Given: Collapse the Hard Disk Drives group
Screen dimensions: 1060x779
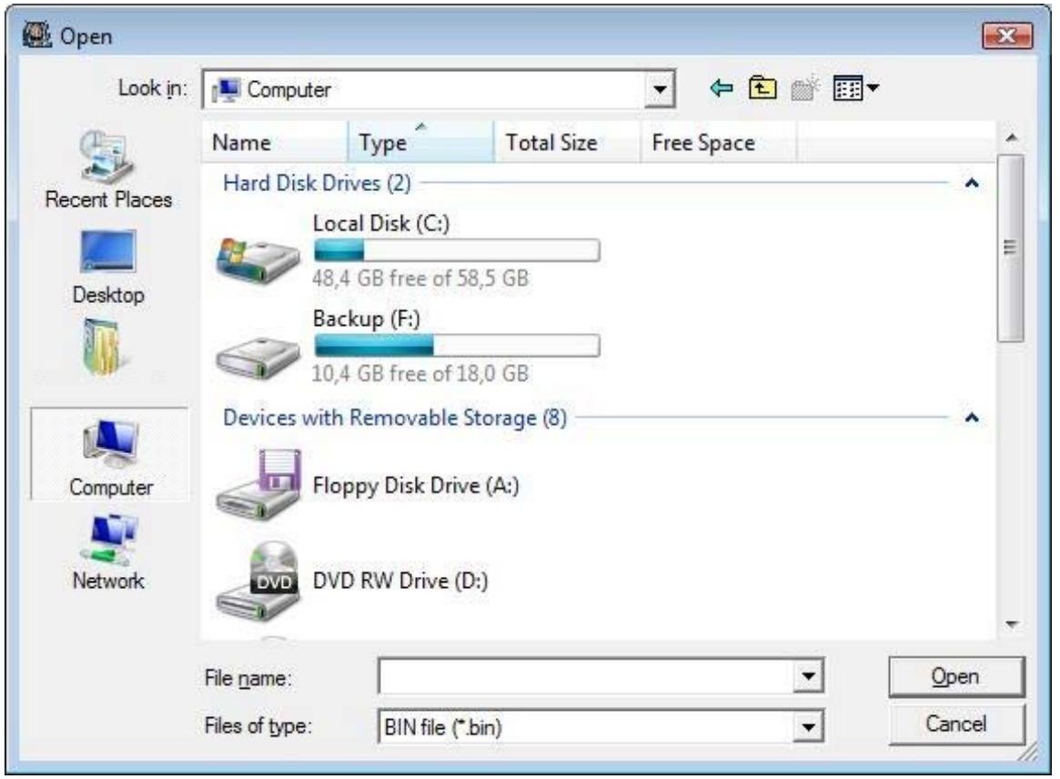Looking at the screenshot, I should 972,184.
